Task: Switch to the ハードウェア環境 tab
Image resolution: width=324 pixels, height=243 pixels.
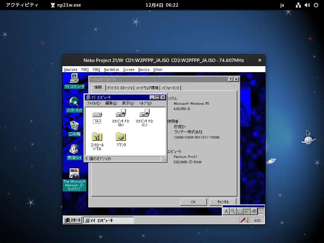Action: point(147,88)
